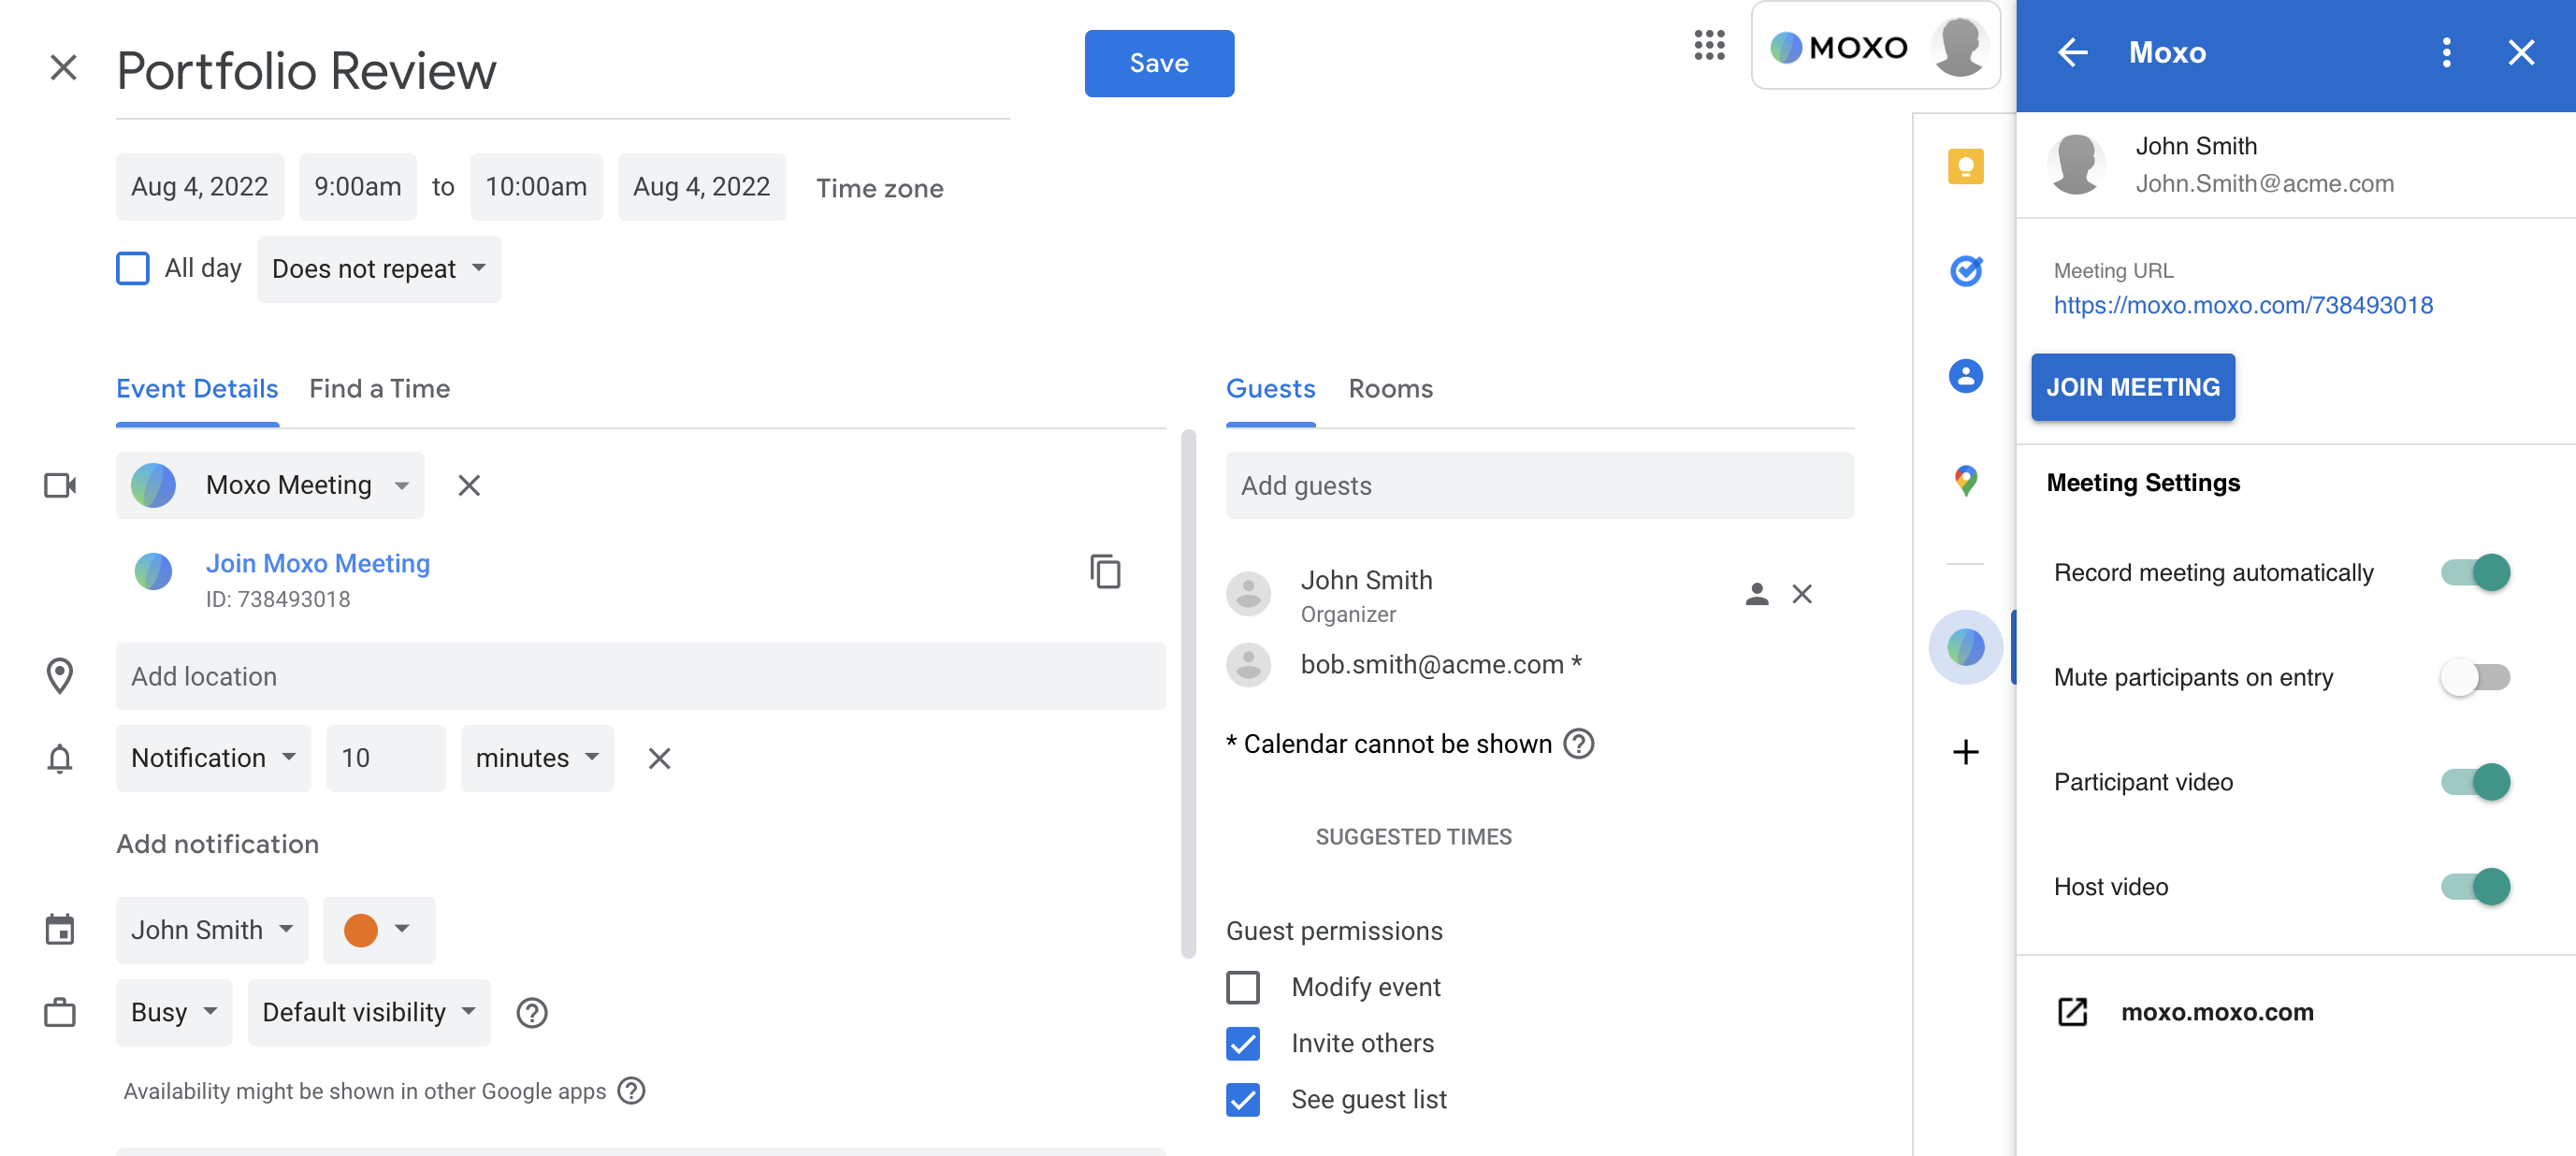Screen dimensions: 2576x1156
Task: Copy the Moxo meeting conferencing info
Action: (x=1105, y=572)
